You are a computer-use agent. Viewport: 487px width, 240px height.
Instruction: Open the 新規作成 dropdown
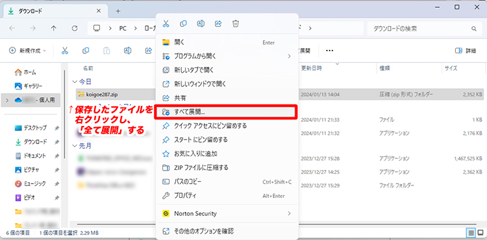(x=27, y=51)
